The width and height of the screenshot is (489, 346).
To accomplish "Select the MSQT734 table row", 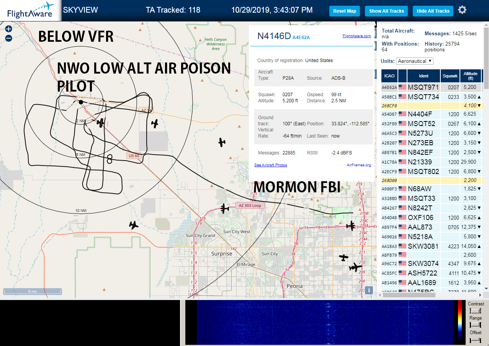I will [432, 97].
